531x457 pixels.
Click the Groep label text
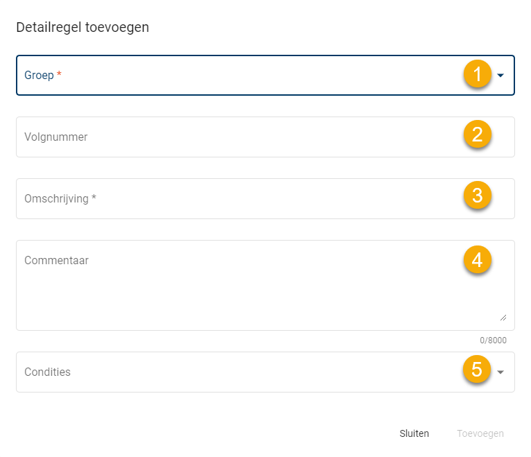coord(39,75)
